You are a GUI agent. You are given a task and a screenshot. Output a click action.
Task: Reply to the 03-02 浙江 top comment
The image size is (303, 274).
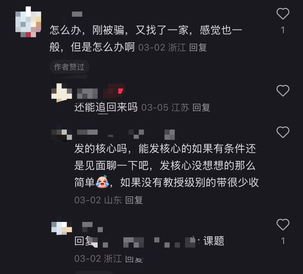[x=198, y=47]
